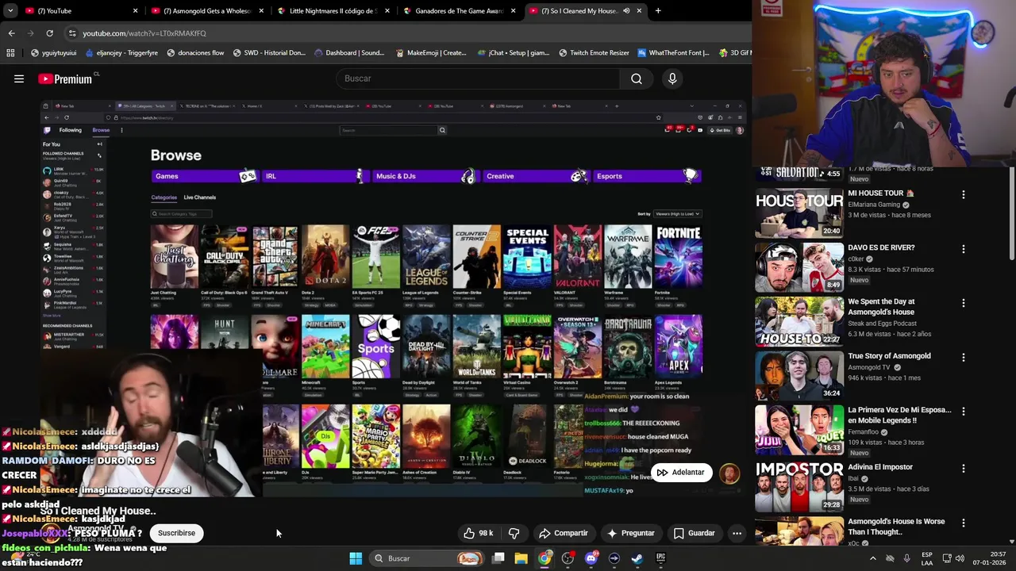Start voice search with microphone icon
Screen dimensions: 1016x571
point(672,79)
